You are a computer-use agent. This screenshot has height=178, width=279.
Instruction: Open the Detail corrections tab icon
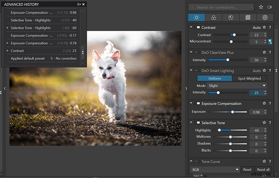point(231,18)
